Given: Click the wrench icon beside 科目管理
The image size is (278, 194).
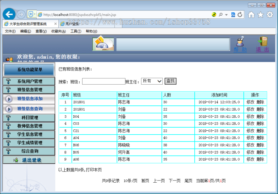Looking at the screenshot, I should pyautogui.click(x=8, y=118).
